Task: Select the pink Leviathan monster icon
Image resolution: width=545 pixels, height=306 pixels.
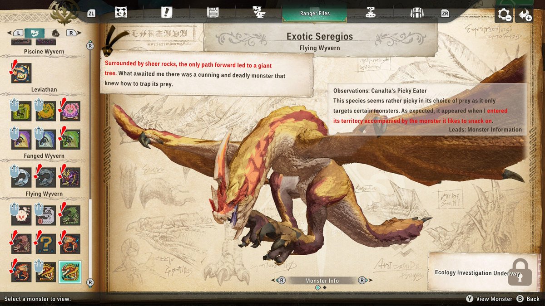Action: (x=70, y=111)
